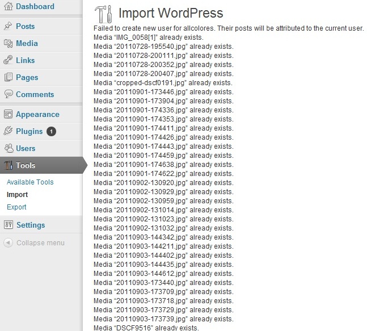Image resolution: width=367 pixels, height=331 pixels.
Task: Click the Plugins plug icon
Action: pyautogui.click(x=8, y=131)
